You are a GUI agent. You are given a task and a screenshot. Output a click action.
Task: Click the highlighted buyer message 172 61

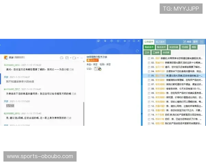[x=10, y=106]
